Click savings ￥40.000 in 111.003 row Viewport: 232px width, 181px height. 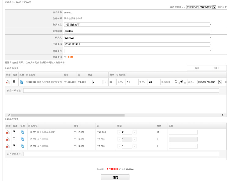101,132
